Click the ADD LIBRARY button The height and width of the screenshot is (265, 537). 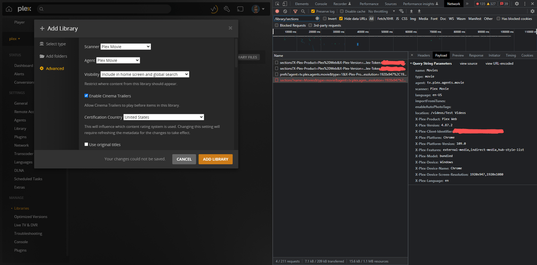tap(215, 159)
